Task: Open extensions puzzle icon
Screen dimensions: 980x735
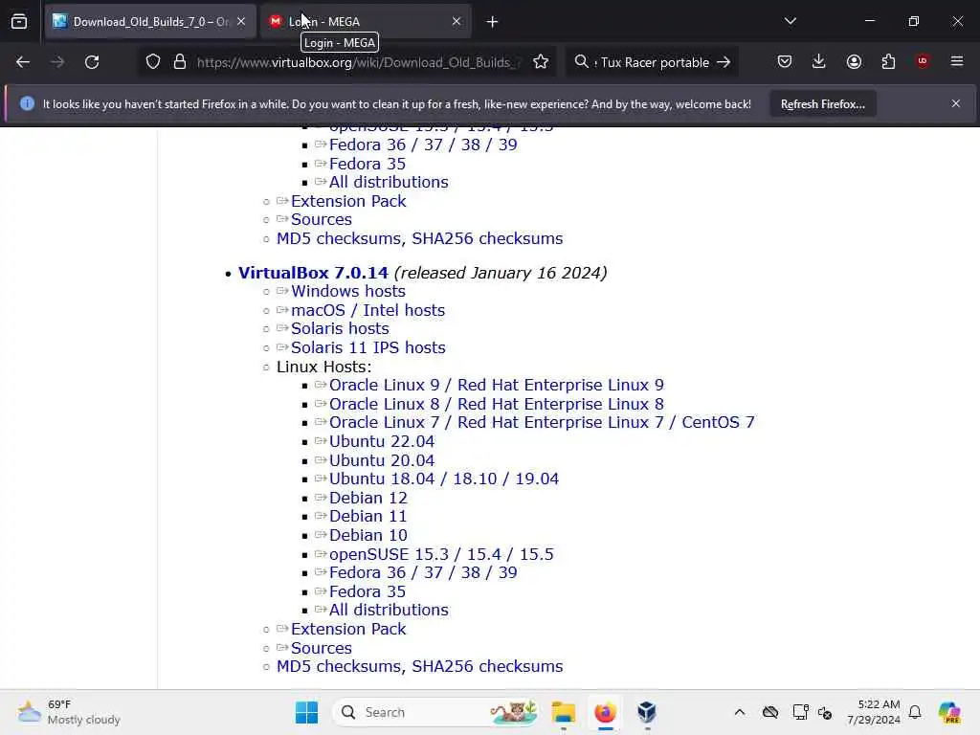Action: 888,61
